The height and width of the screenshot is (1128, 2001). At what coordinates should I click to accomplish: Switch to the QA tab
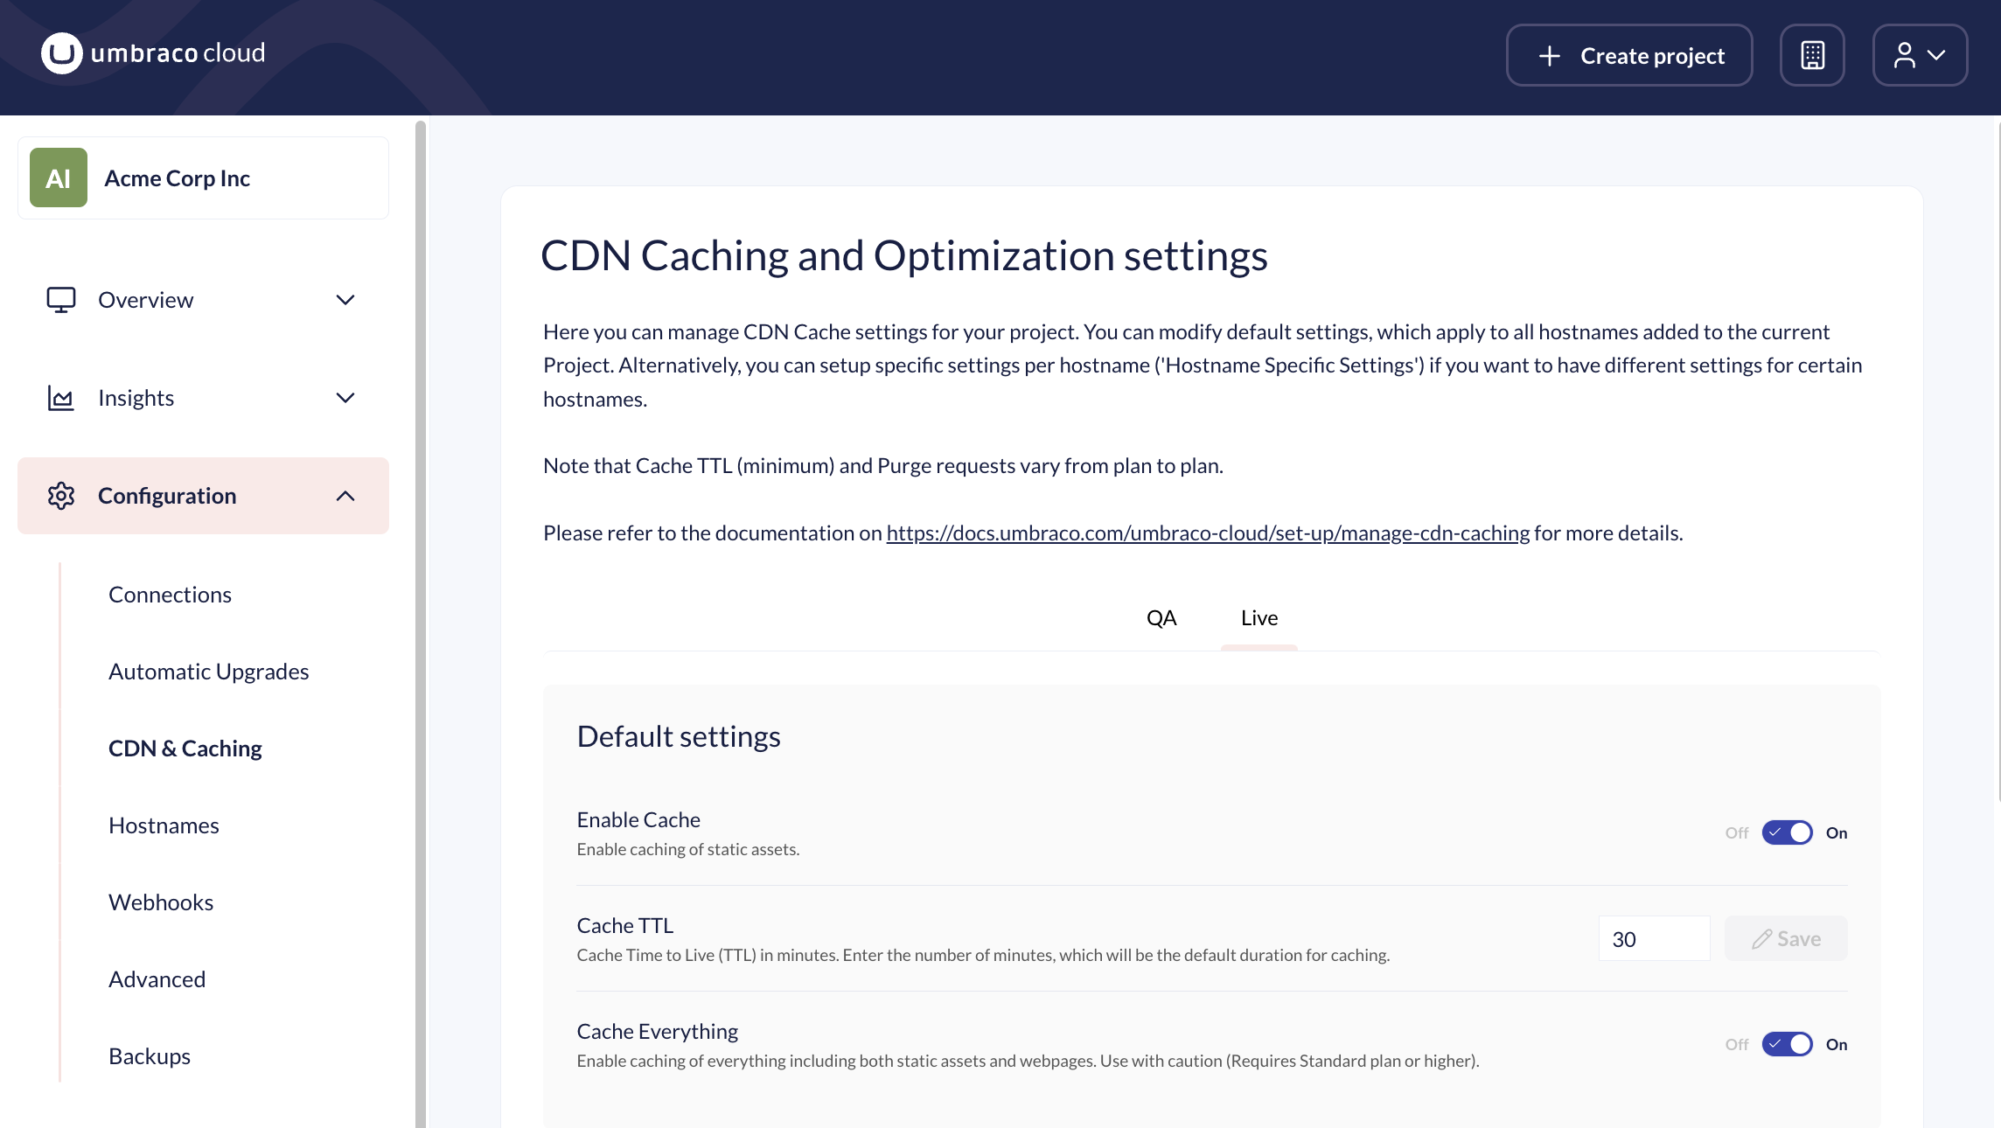(1161, 618)
